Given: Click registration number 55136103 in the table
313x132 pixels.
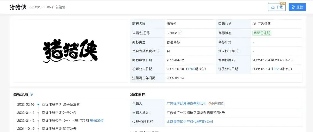Looking at the screenshot, I should (174, 33).
